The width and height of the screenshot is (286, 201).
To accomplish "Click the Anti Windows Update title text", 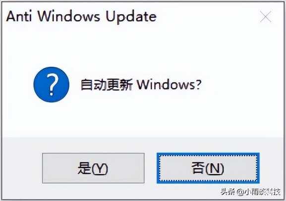I will pyautogui.click(x=81, y=17).
